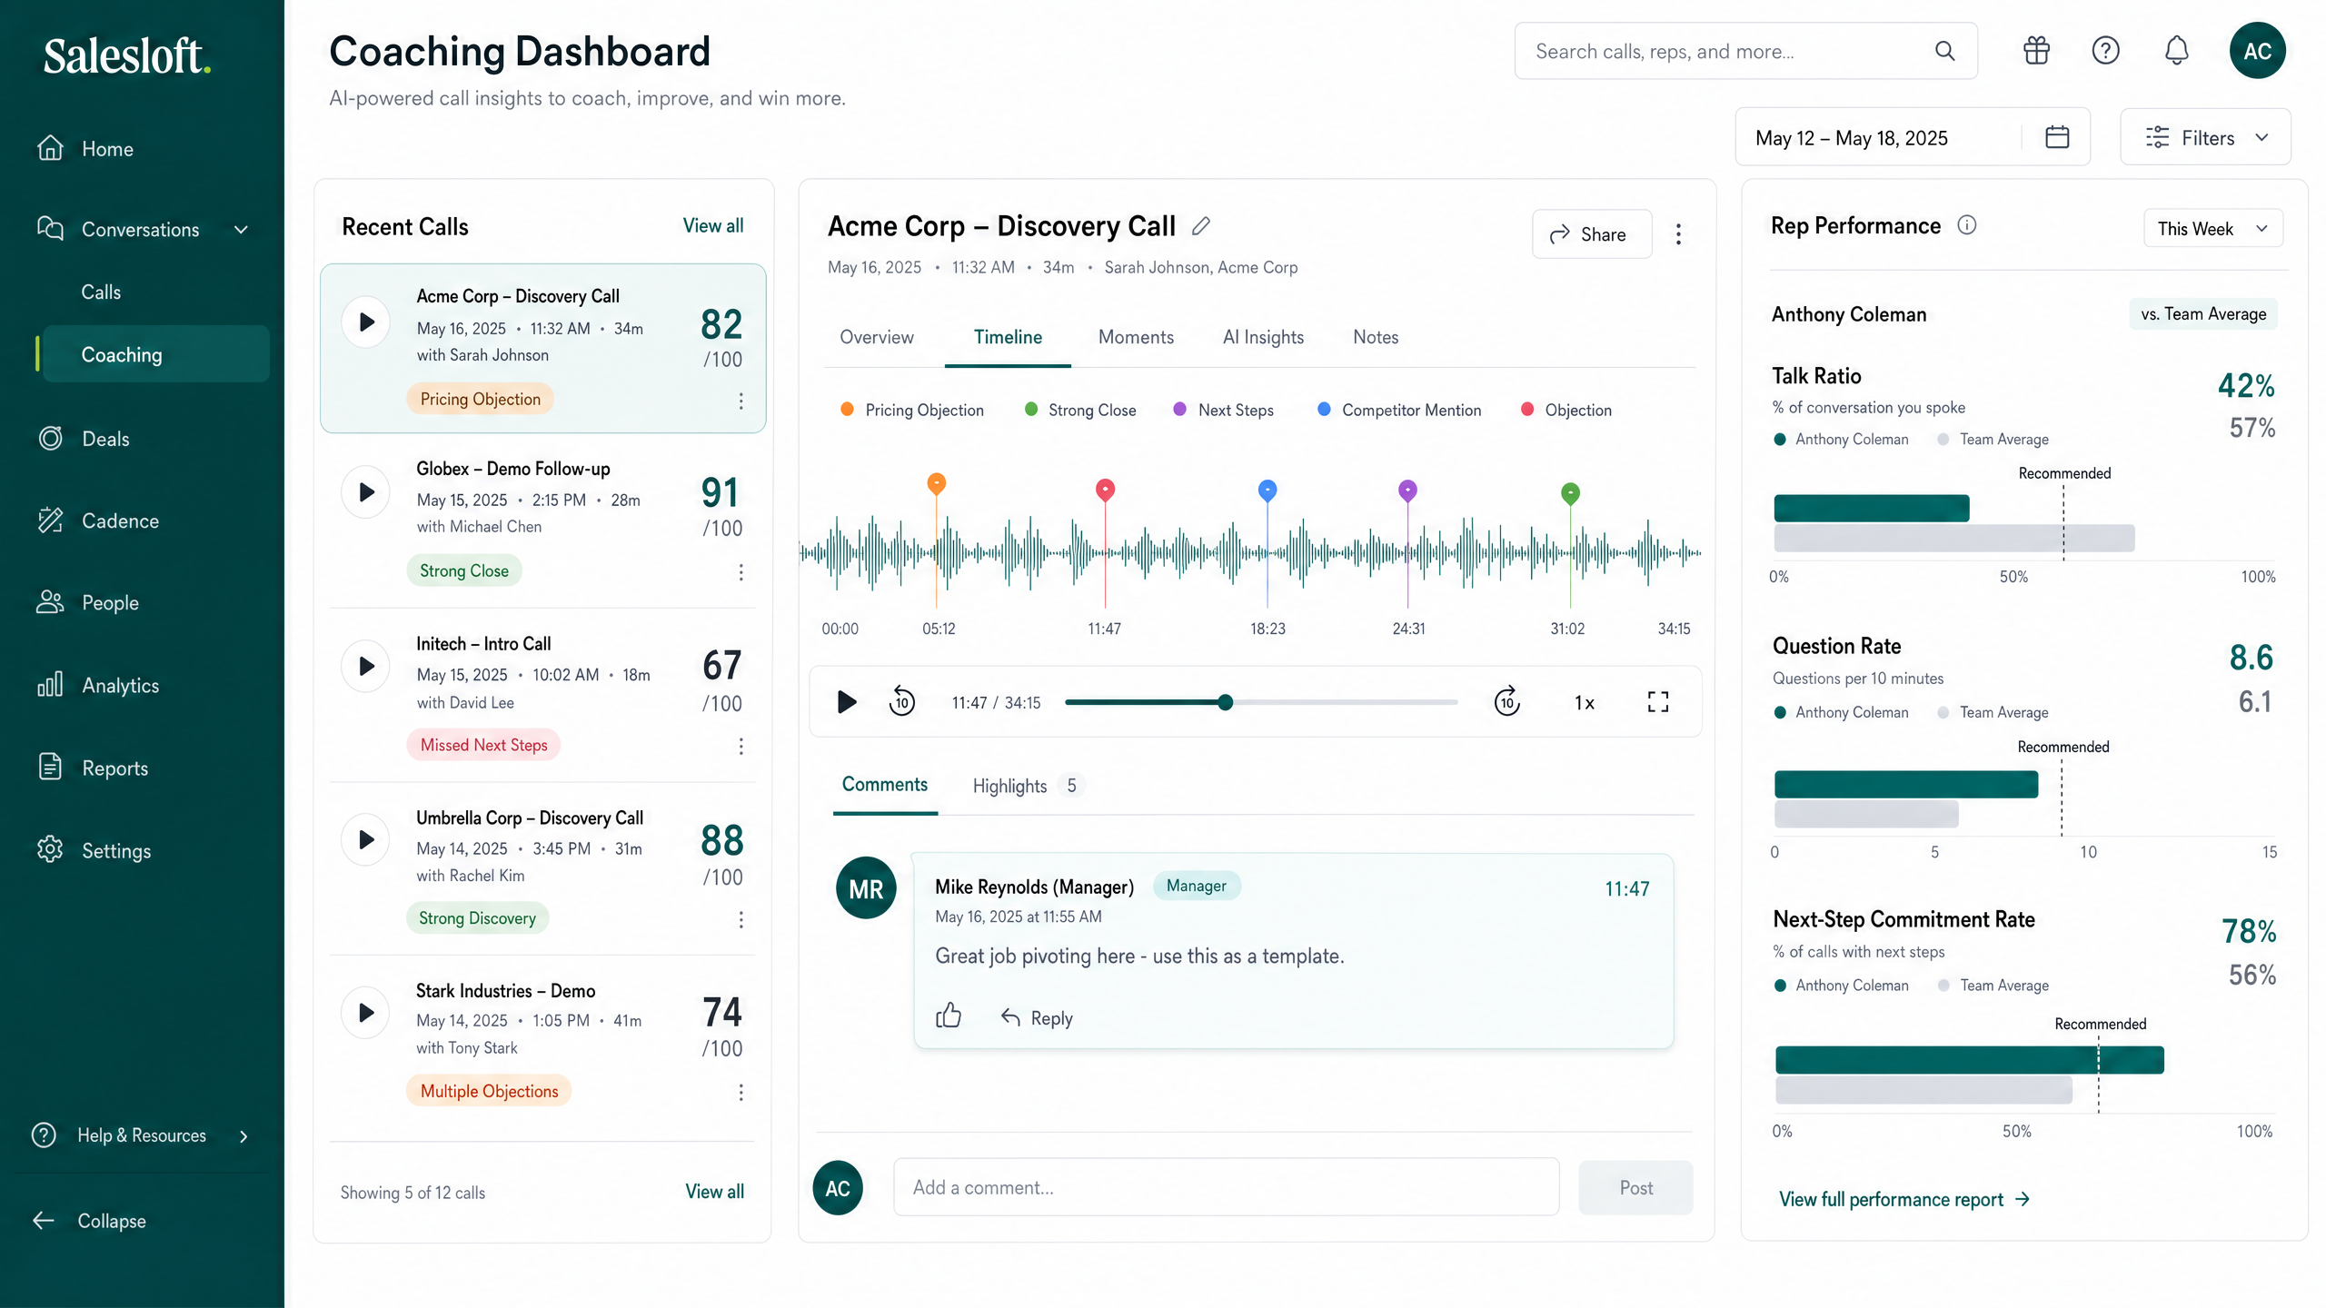Edit the call title with pencil icon

(x=1201, y=225)
